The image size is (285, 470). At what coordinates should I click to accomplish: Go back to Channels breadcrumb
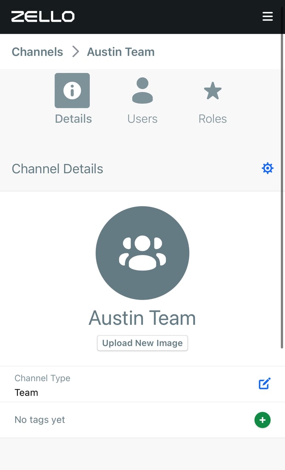pos(37,52)
